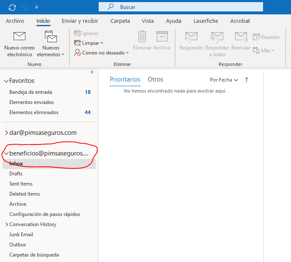The height and width of the screenshot is (262, 291).
Task: Click the Eliminar trash can icon
Action: click(x=142, y=36)
